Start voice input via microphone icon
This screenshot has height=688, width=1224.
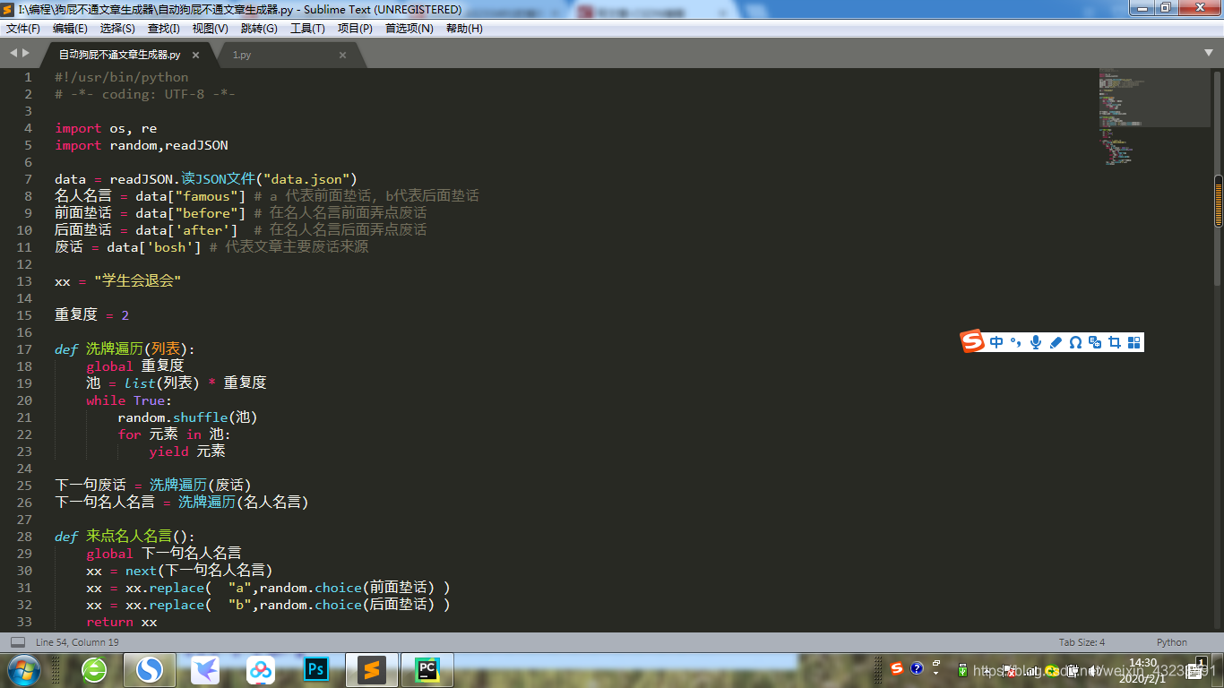1036,342
